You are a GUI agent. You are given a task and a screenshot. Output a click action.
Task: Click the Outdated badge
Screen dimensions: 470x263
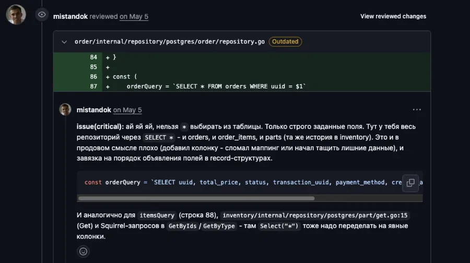[285, 42]
